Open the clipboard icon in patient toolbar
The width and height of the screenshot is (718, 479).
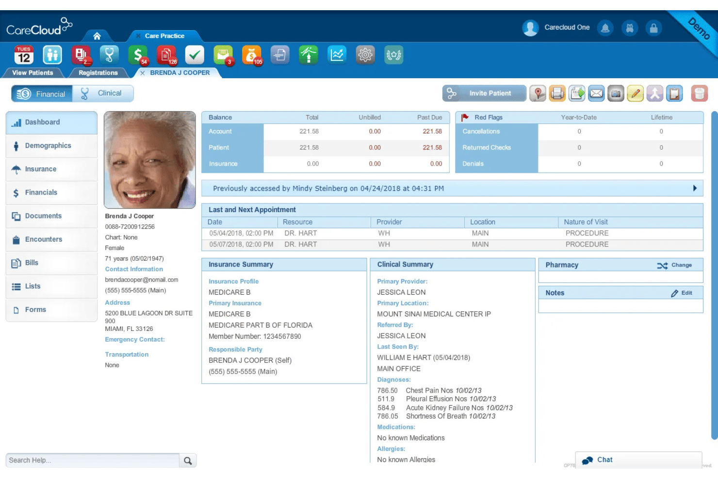pyautogui.click(x=674, y=93)
